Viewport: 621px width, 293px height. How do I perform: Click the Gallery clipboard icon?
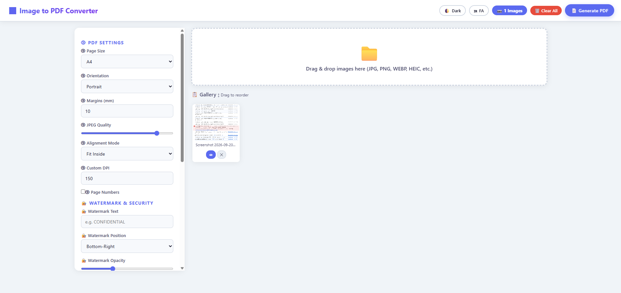click(x=195, y=94)
